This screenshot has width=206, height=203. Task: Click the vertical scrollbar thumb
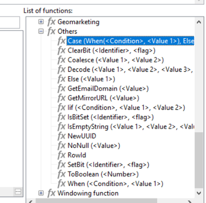point(199,160)
